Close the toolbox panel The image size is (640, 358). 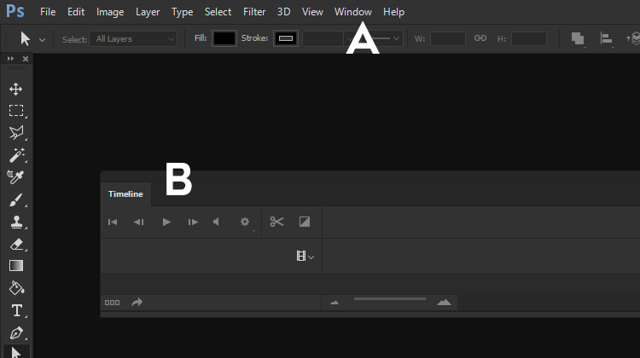tap(26, 59)
